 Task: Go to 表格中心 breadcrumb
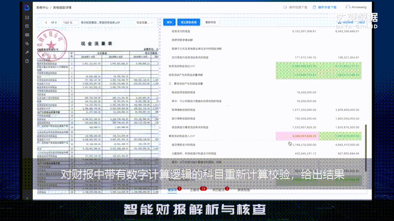pyautogui.click(x=42, y=8)
